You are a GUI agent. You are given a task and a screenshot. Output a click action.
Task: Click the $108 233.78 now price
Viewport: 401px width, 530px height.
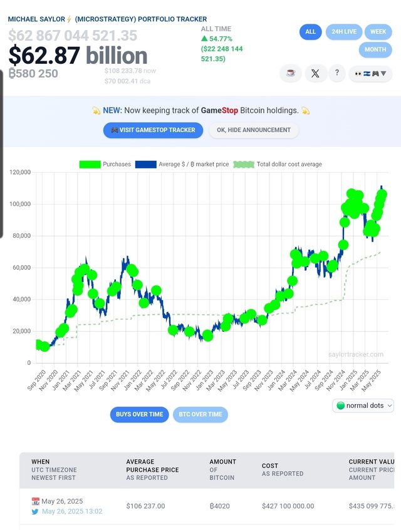pos(130,71)
